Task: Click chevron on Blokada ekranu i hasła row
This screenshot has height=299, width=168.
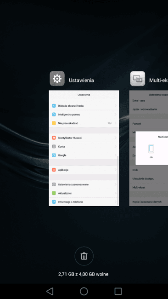Action: click(x=116, y=106)
